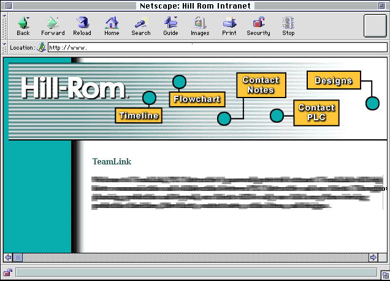
Task: Click the status bar message area
Action: (196, 272)
